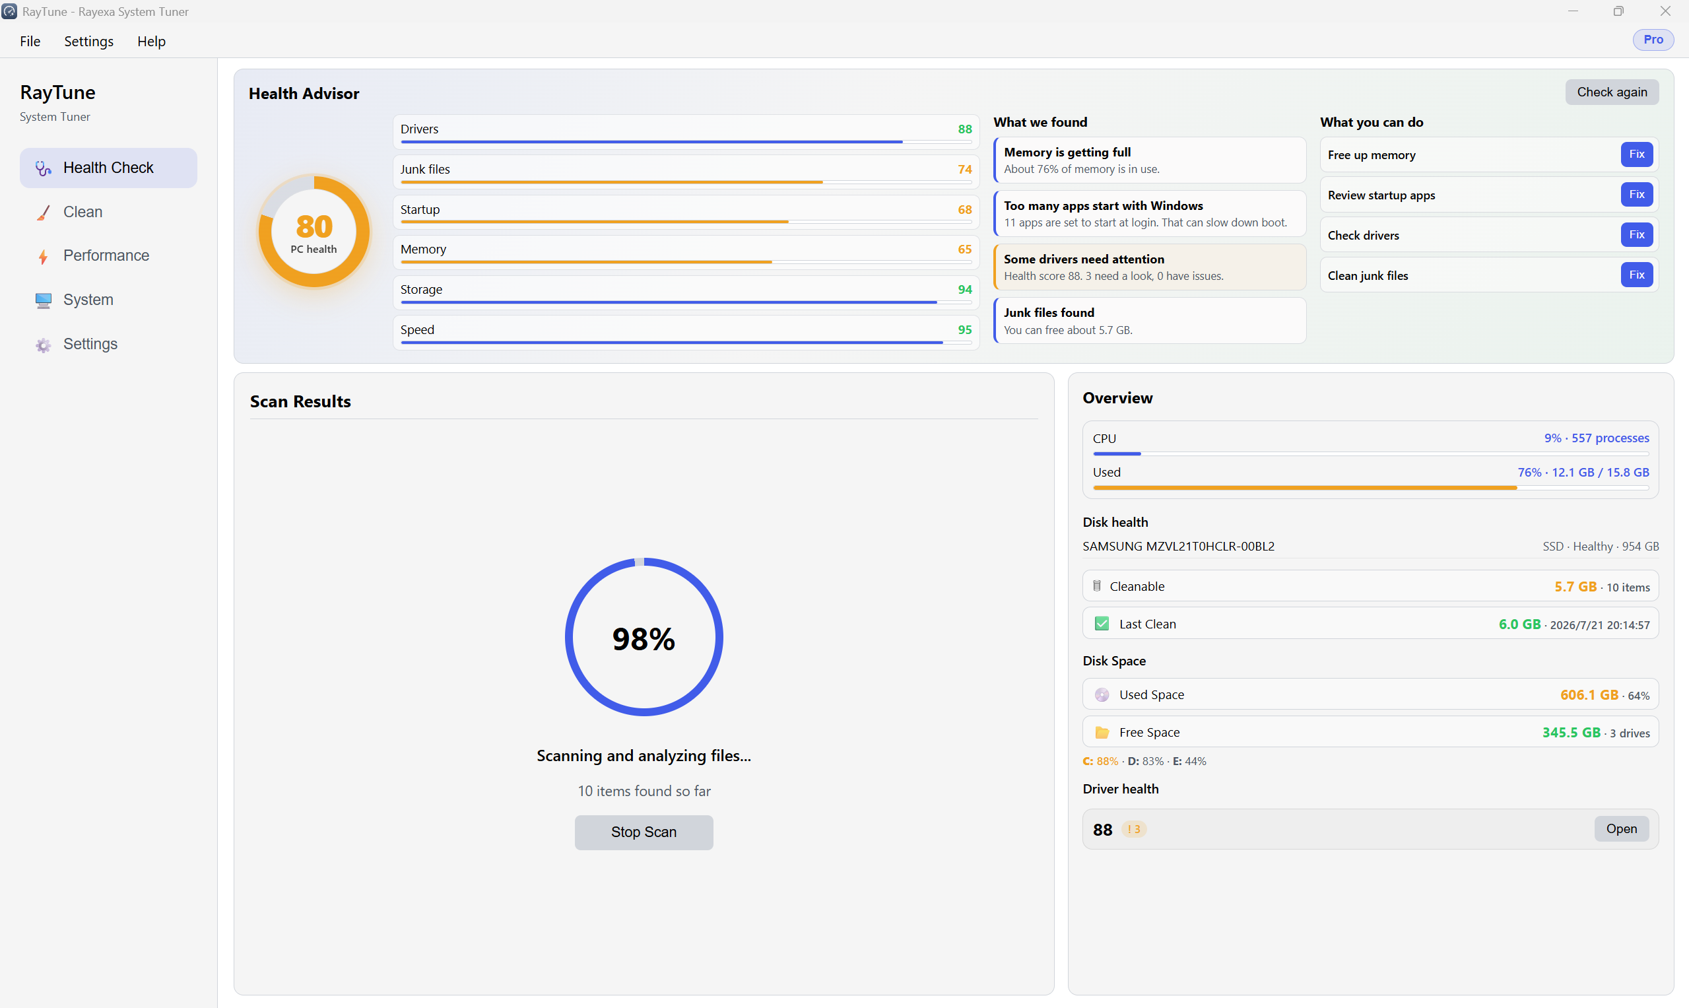Screen dimensions: 1689x1008
Task: Click the Cleanable 5.7 GB row
Action: (x=1370, y=586)
